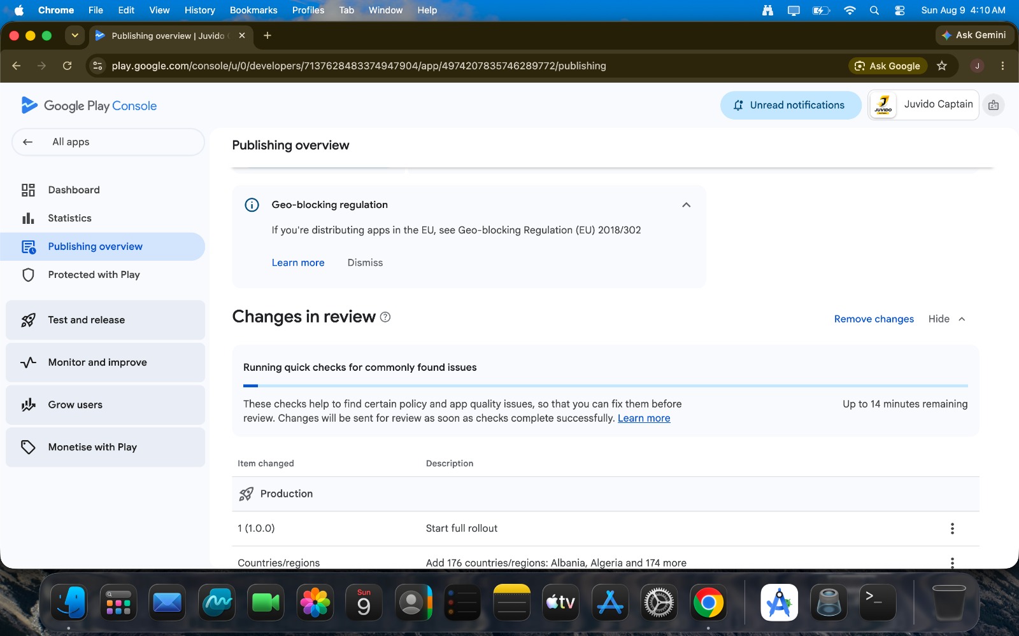Open System Settings from the Dock
This screenshot has height=636, width=1019.
(659, 602)
